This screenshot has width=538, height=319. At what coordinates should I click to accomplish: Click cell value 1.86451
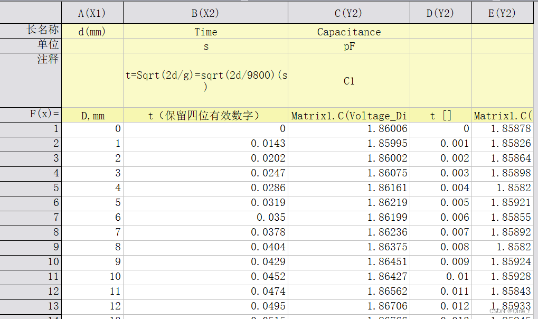349,262
